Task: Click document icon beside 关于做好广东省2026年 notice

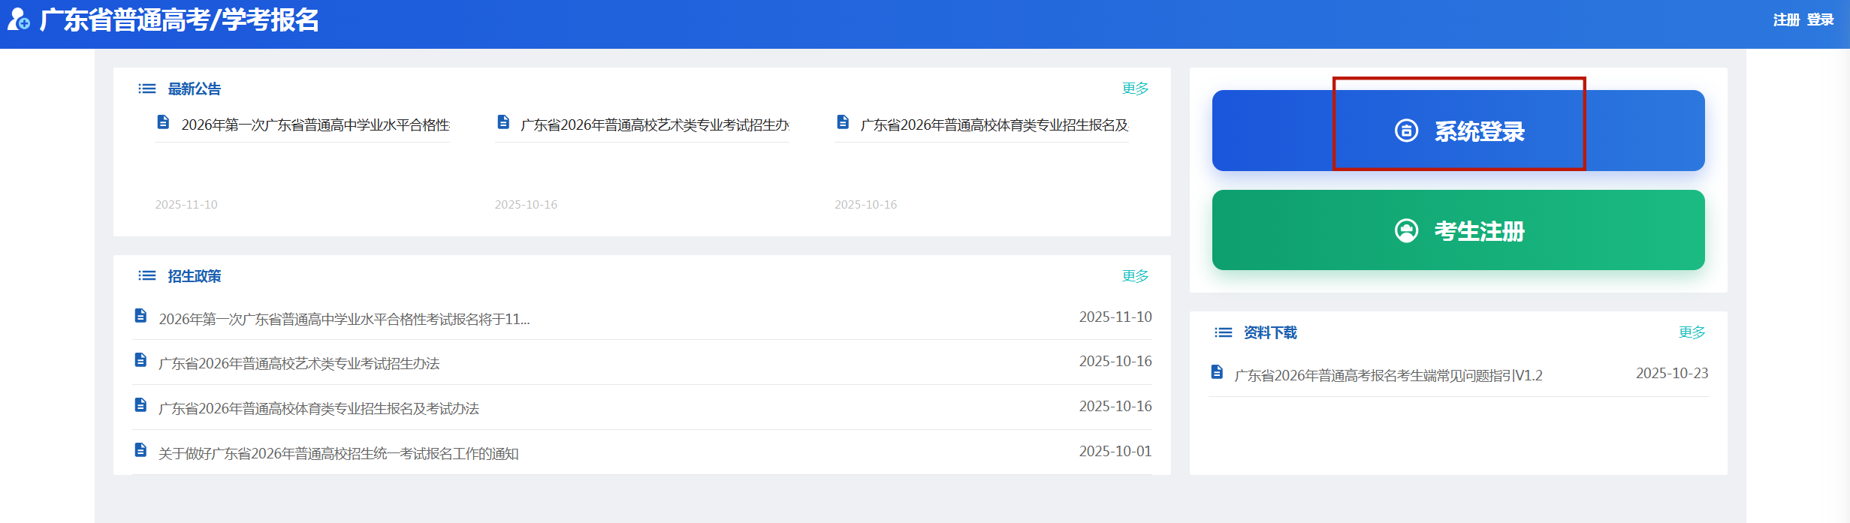Action: (x=140, y=450)
